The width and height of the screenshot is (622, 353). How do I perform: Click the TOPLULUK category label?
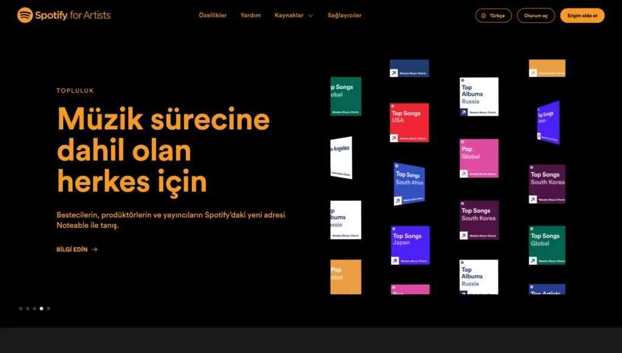[x=75, y=91]
